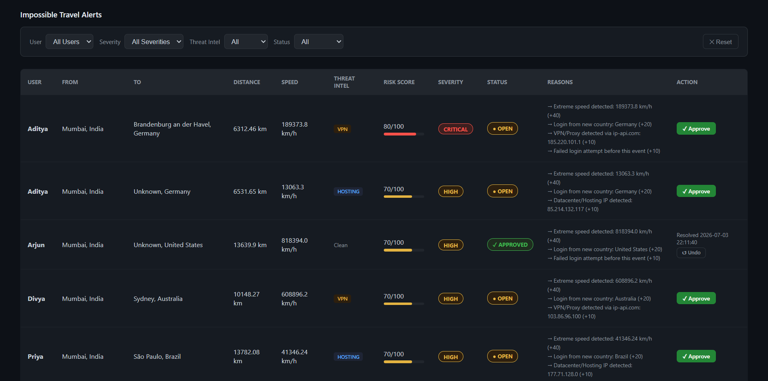Click the CRITICAL severity badge
The height and width of the screenshot is (381, 768).
click(x=456, y=129)
